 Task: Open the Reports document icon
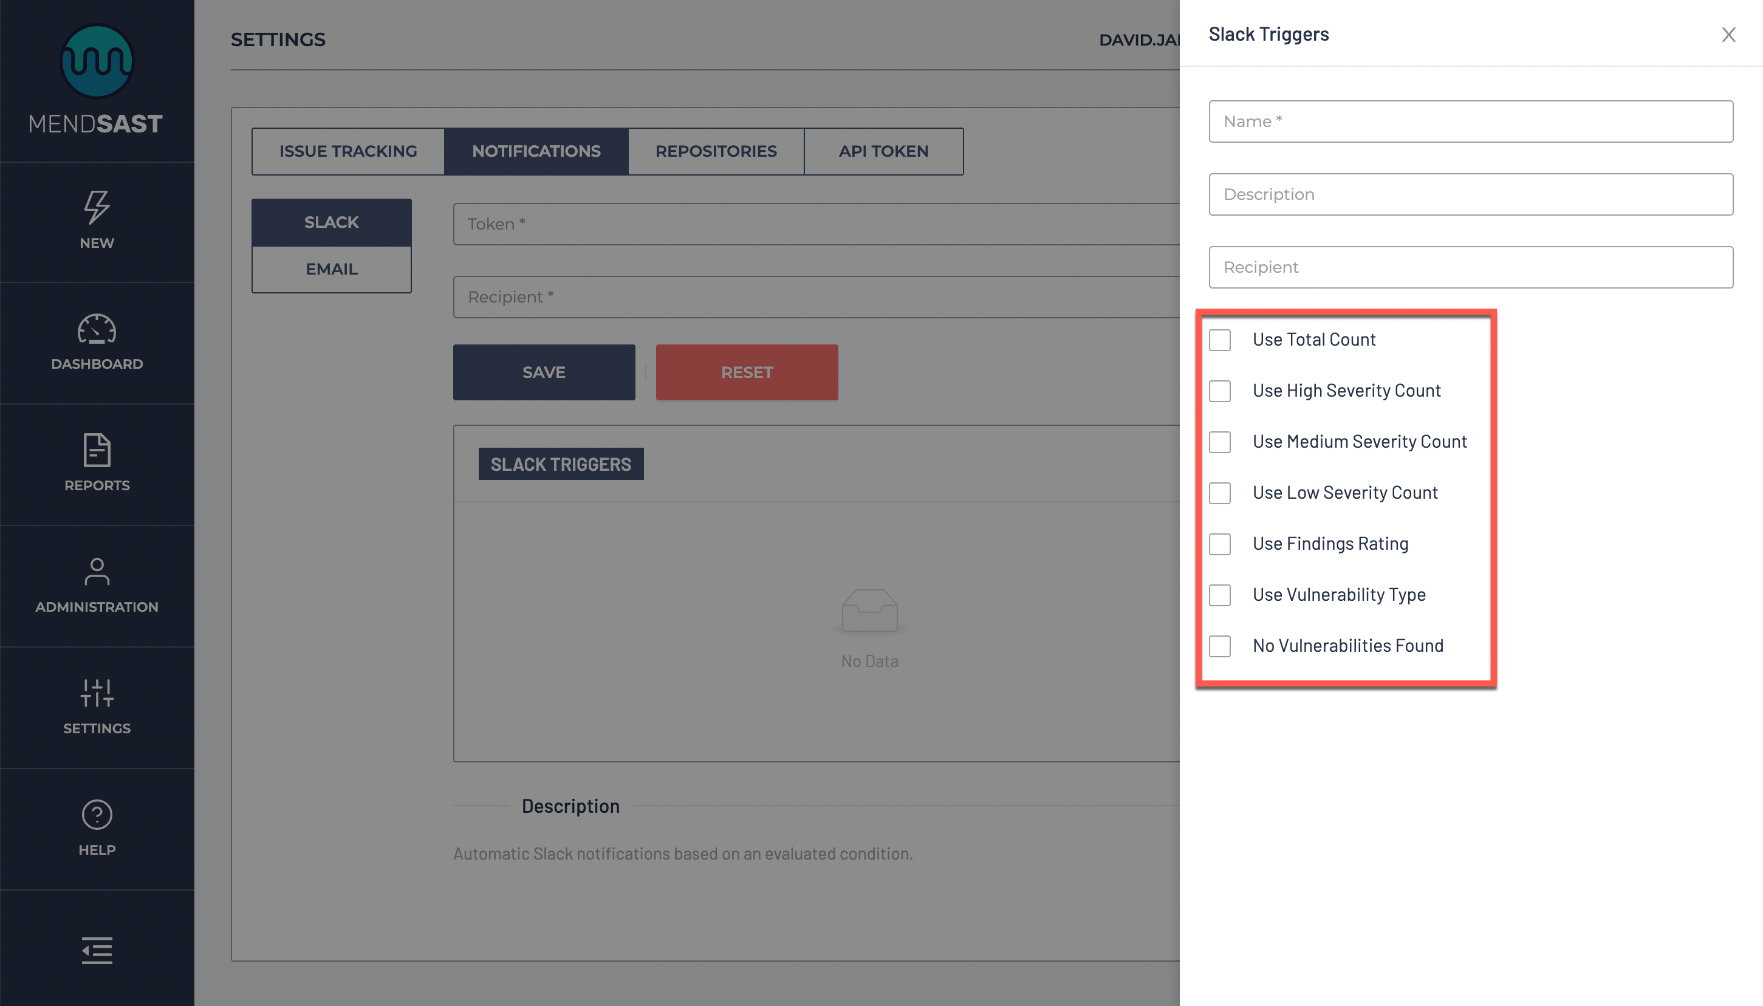(x=97, y=450)
